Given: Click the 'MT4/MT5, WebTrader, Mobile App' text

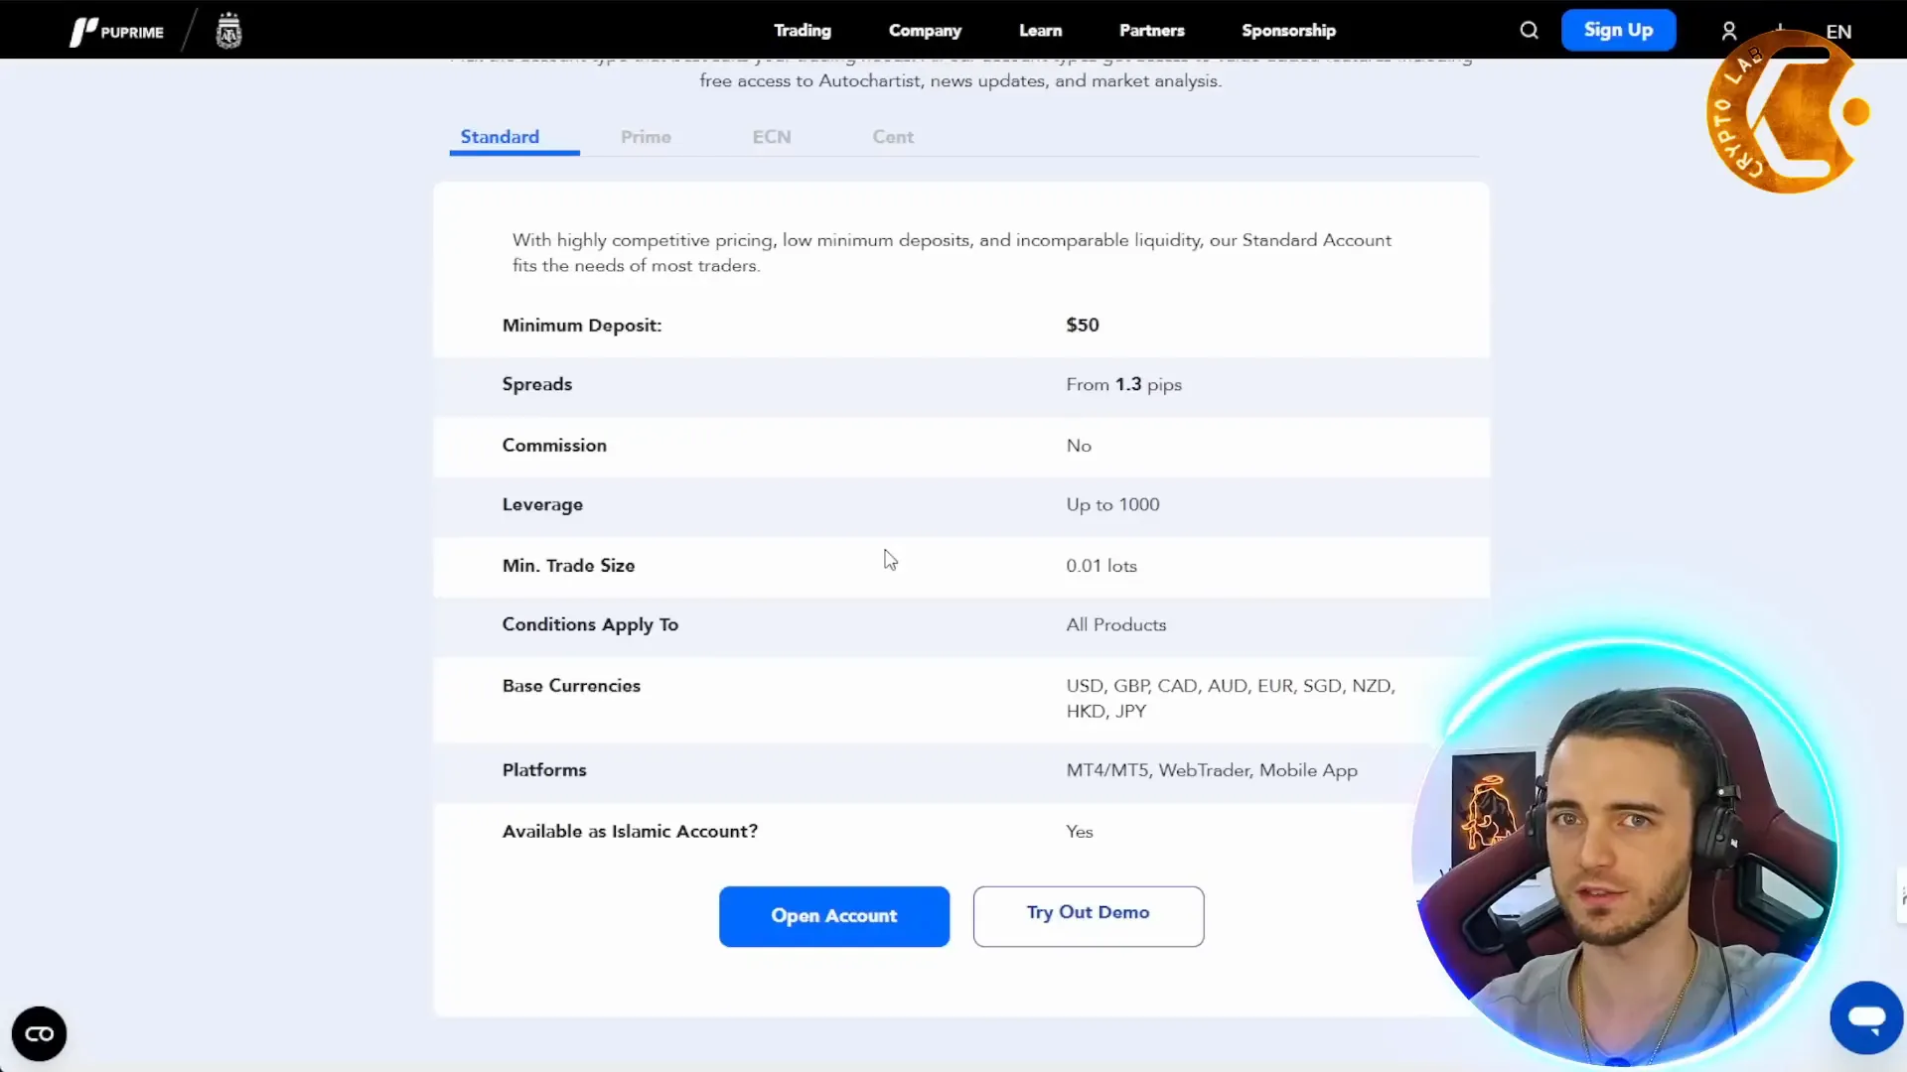Looking at the screenshot, I should pyautogui.click(x=1212, y=771).
